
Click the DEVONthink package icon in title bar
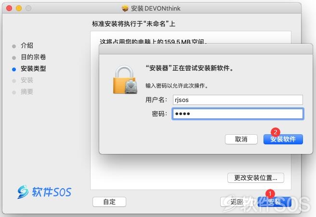pos(125,8)
